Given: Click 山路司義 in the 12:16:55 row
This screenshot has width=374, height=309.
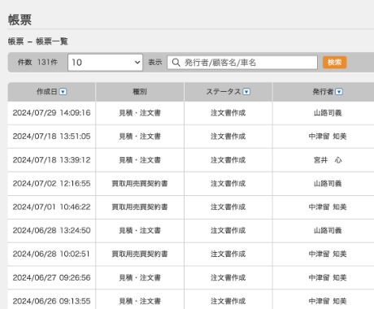Looking at the screenshot, I should 328,184.
